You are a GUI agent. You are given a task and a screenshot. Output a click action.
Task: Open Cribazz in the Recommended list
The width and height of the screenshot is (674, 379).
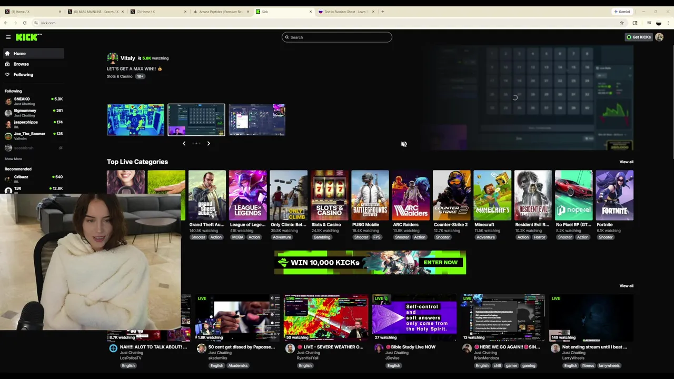(x=33, y=178)
